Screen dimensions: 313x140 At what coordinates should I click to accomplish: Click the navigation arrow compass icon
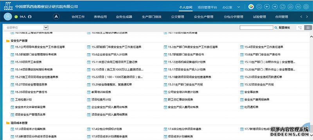coord(56,17)
